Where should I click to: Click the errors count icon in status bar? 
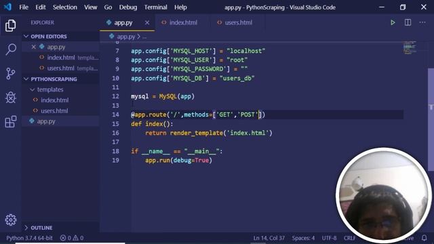(63, 238)
